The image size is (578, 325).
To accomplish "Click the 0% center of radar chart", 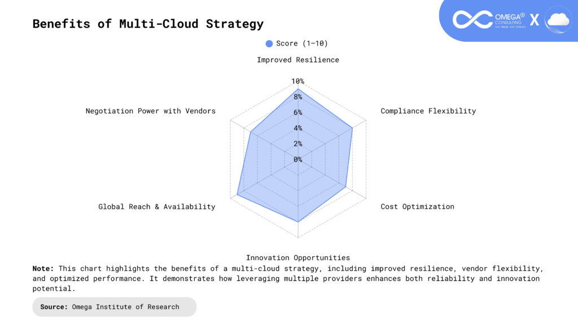I will [297, 159].
